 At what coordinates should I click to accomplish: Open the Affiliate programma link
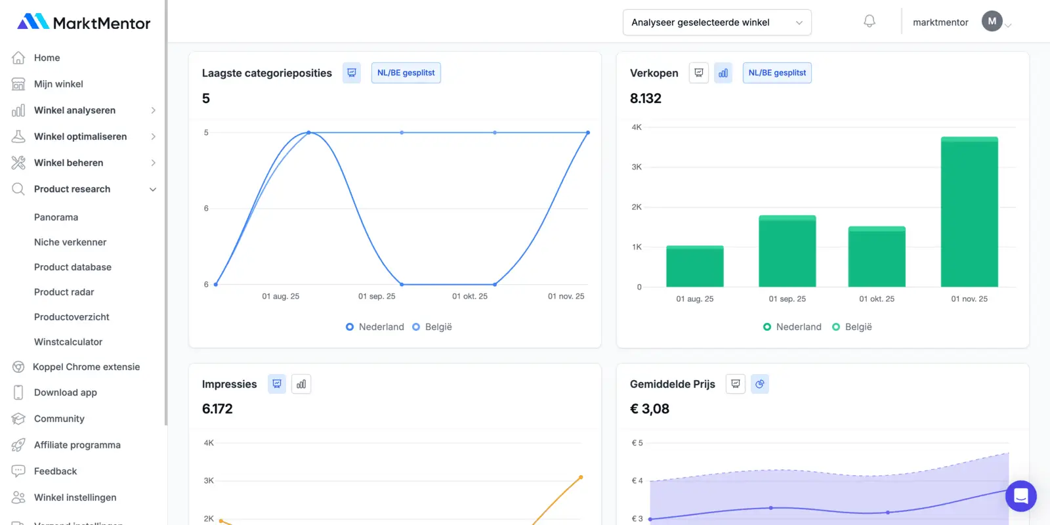pos(77,445)
